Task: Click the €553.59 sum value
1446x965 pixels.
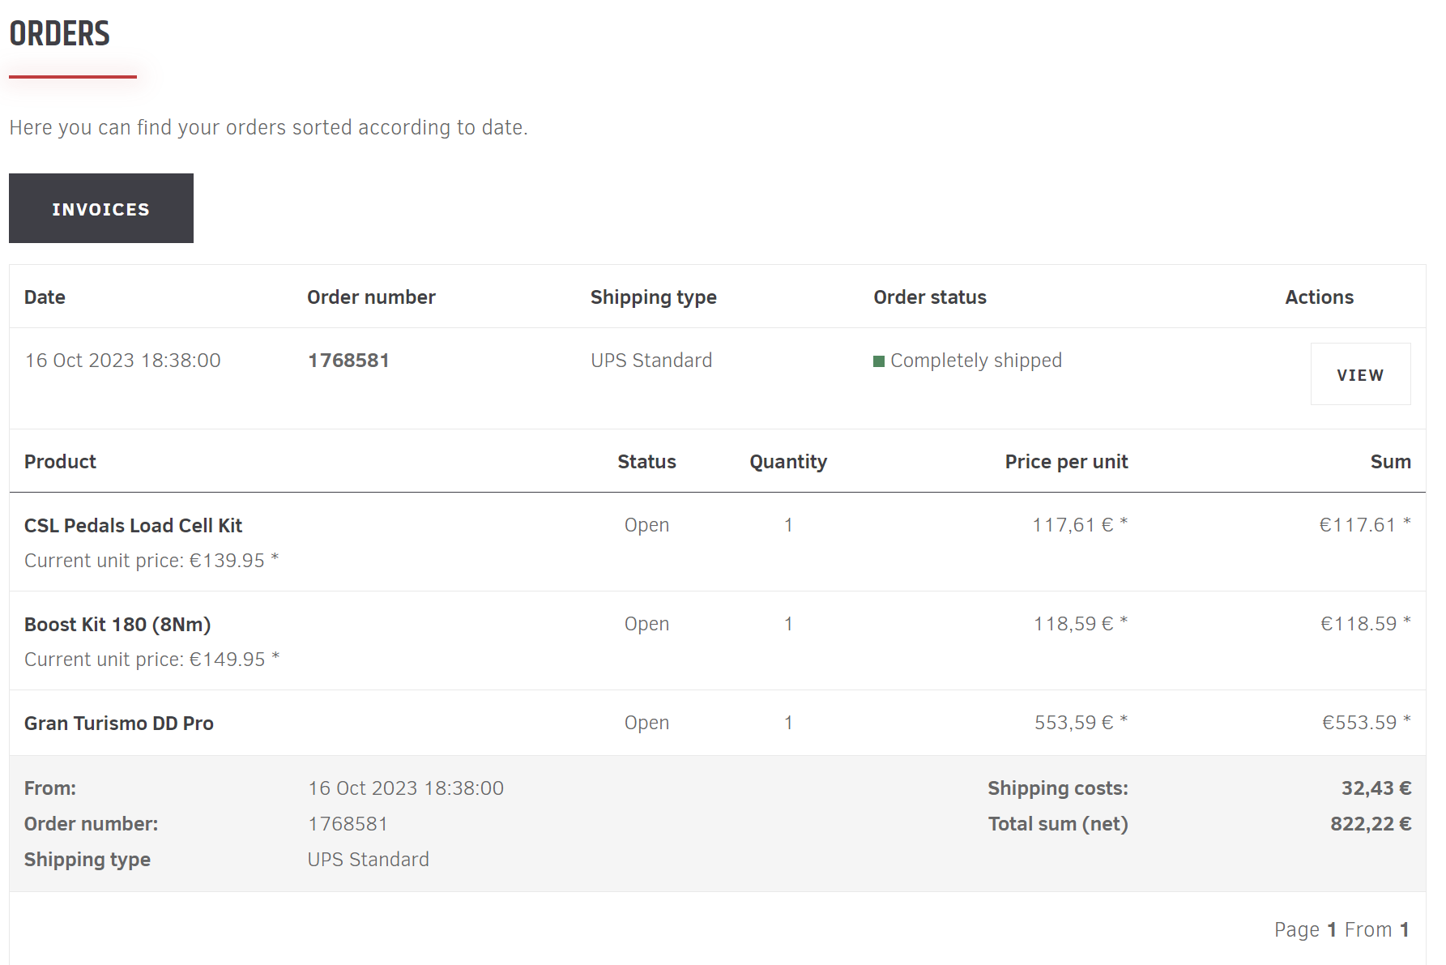Action: 1367,723
